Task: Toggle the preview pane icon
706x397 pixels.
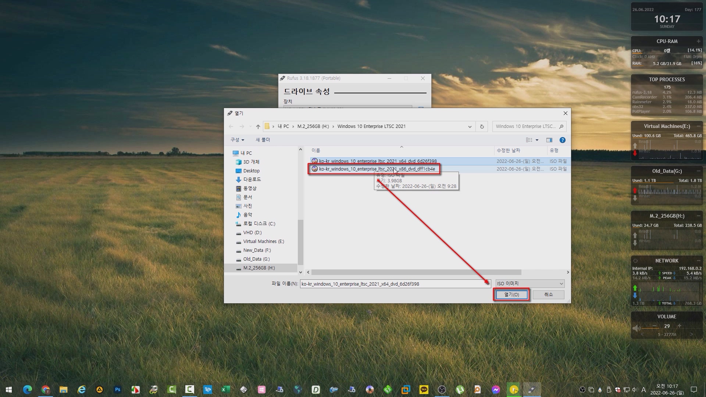Action: tap(549, 140)
